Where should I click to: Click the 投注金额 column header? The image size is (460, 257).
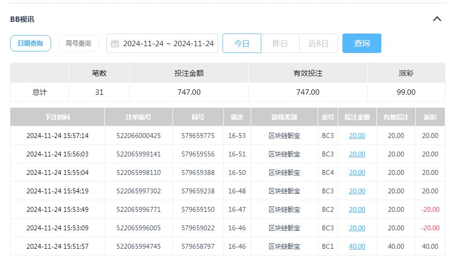pos(357,117)
